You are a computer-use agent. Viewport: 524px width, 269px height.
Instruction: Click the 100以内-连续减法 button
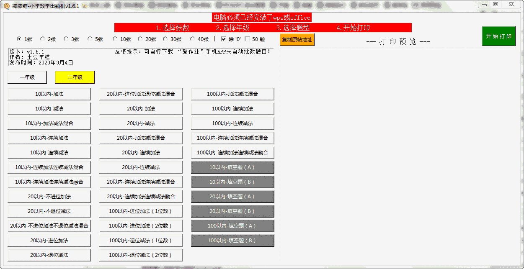[232, 123]
